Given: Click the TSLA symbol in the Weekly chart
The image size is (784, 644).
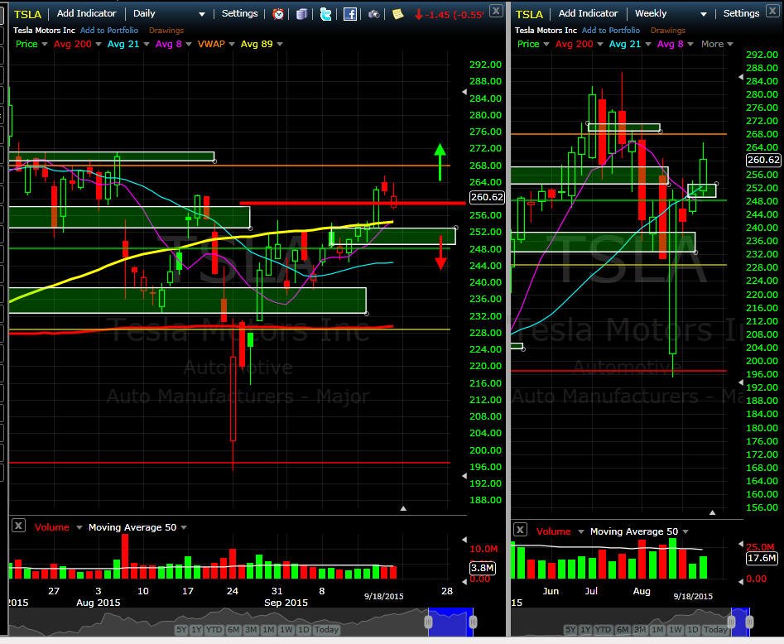Looking at the screenshot, I should point(529,14).
